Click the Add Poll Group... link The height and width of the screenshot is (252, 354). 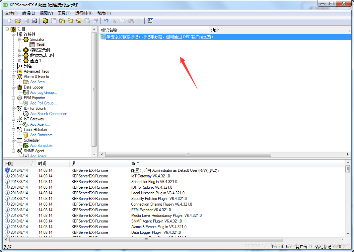(43, 103)
